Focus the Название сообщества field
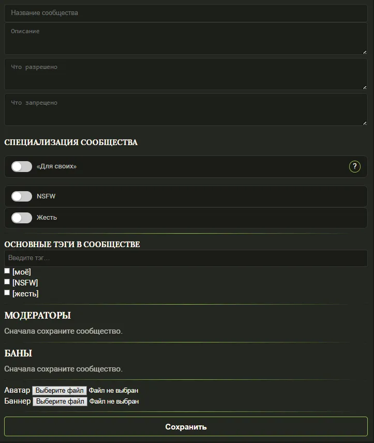This screenshot has height=443, width=374. [x=186, y=13]
